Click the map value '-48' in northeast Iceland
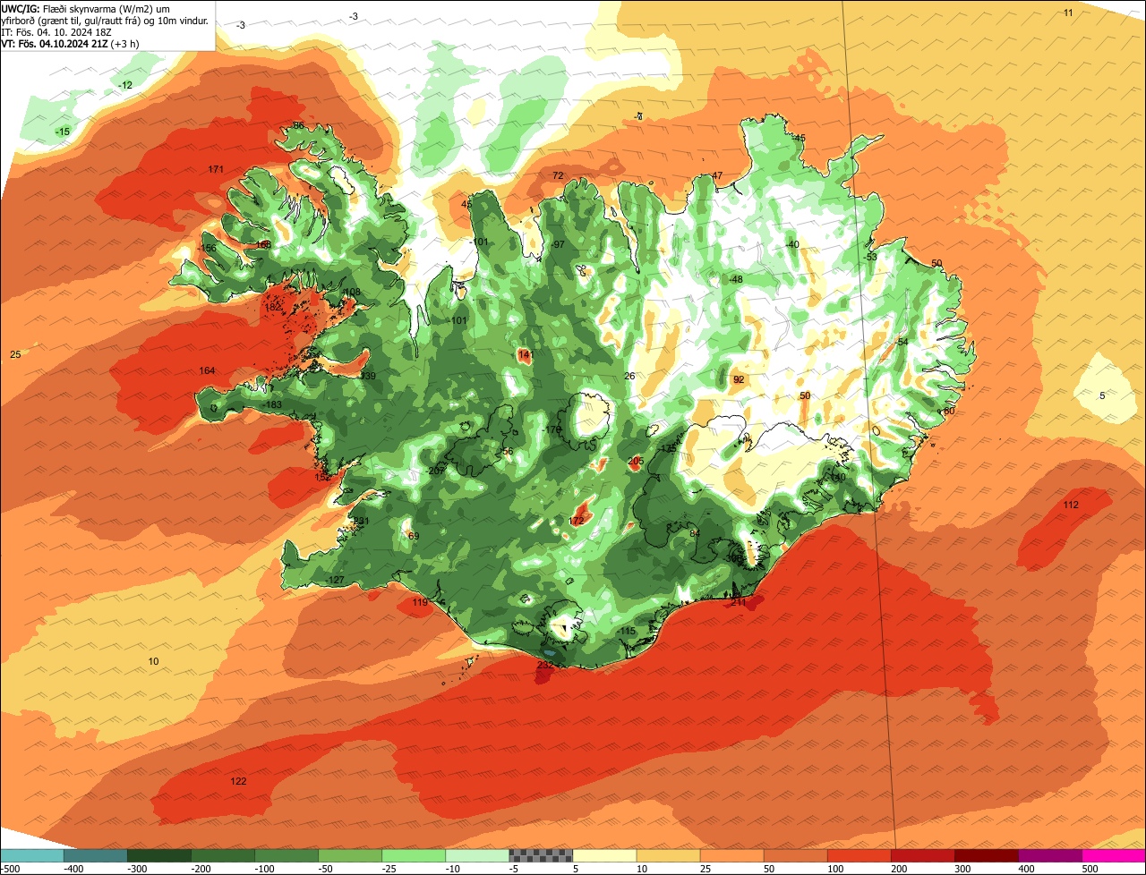1146x875 pixels. [x=736, y=279]
